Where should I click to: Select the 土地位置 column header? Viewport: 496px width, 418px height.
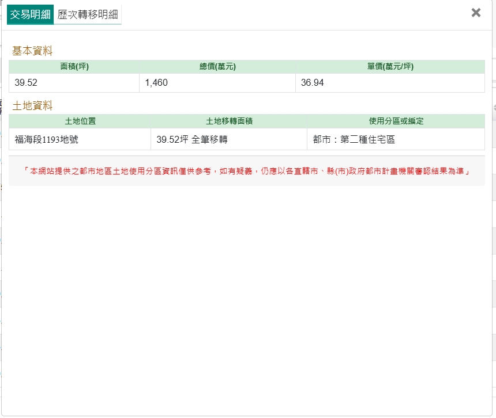(x=80, y=121)
